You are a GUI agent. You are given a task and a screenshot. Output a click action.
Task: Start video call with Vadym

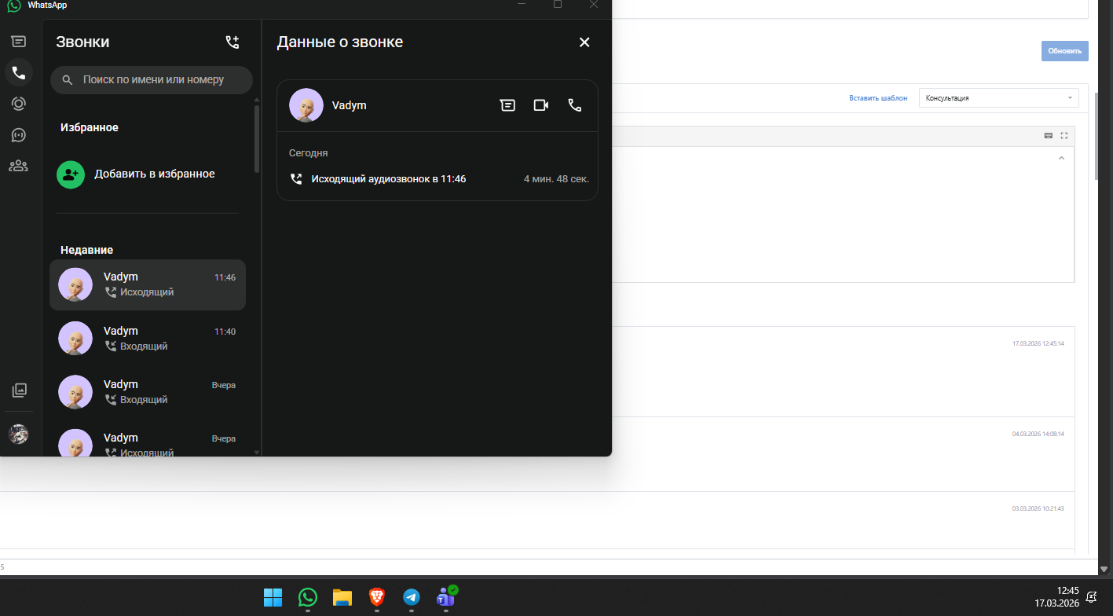point(541,105)
